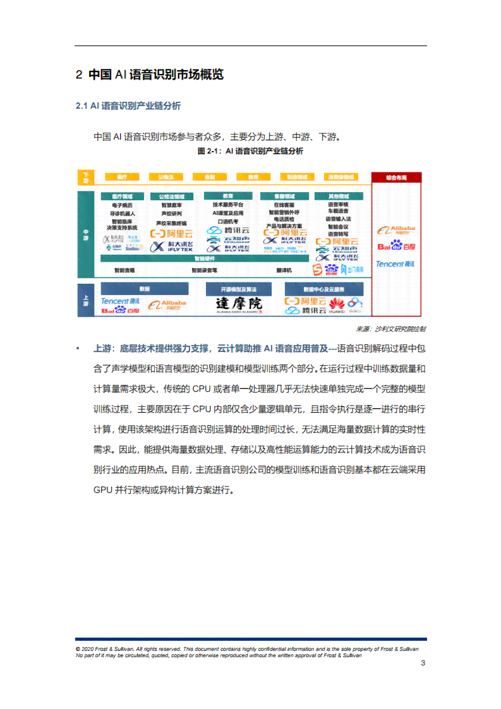Click the 产品与解决方案 item
The height and width of the screenshot is (709, 501).
pyautogui.click(x=284, y=226)
